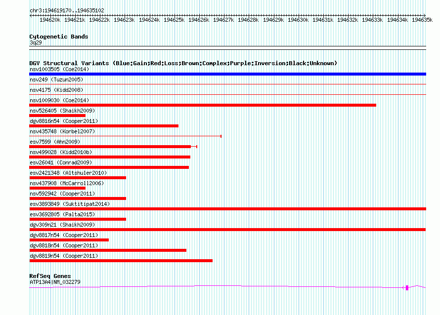Click the 'RefSeq Genes' track title
The height and width of the screenshot is (315, 440).
pos(50,276)
